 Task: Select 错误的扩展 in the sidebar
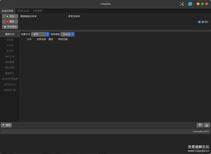coord(10,90)
